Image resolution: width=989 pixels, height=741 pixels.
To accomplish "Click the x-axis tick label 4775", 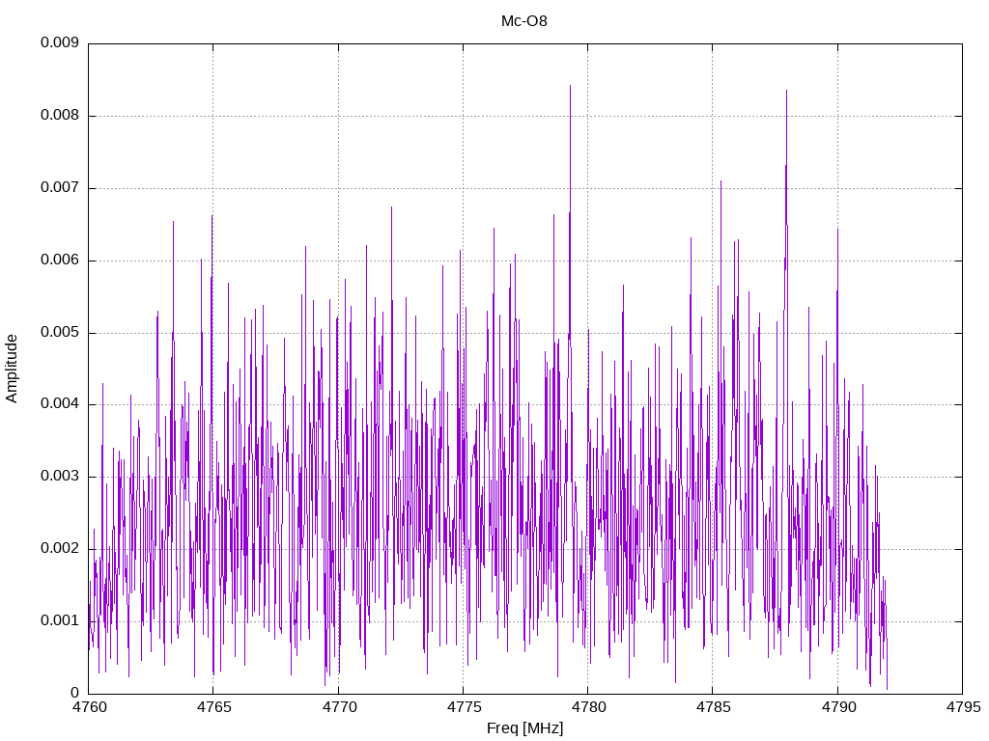I will coord(464,707).
